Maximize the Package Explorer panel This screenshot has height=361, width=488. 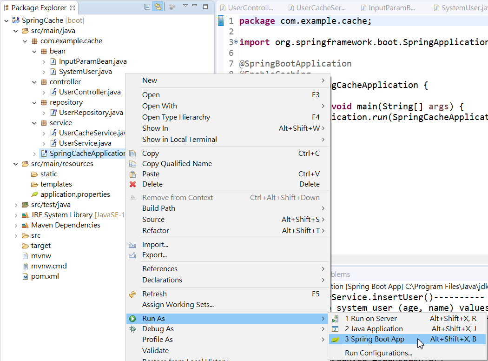click(205, 6)
